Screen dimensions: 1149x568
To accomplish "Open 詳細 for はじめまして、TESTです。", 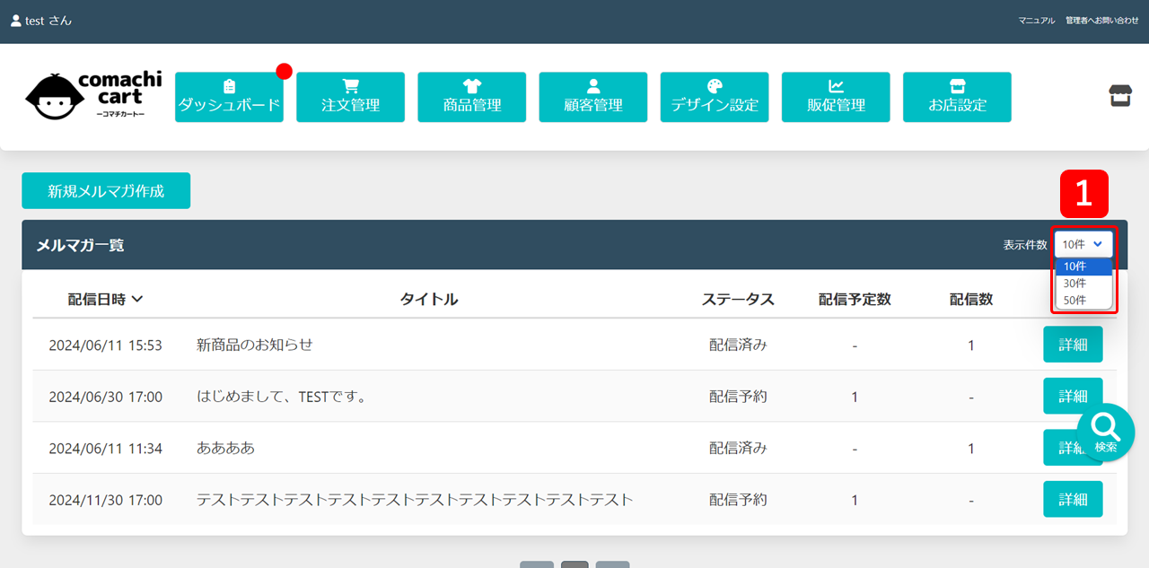I will click(x=1073, y=396).
